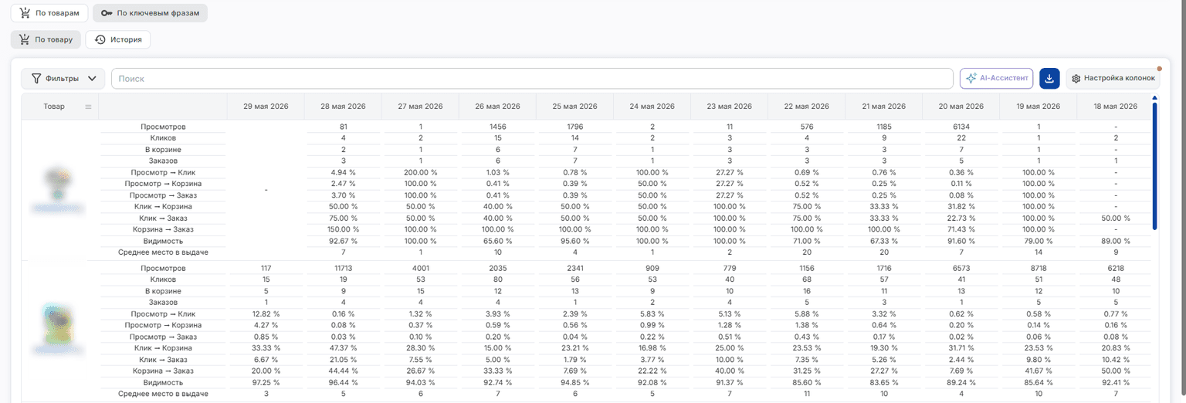Viewport: 1186px width, 403px height.
Task: Click the Поиск search field
Action: click(x=532, y=78)
